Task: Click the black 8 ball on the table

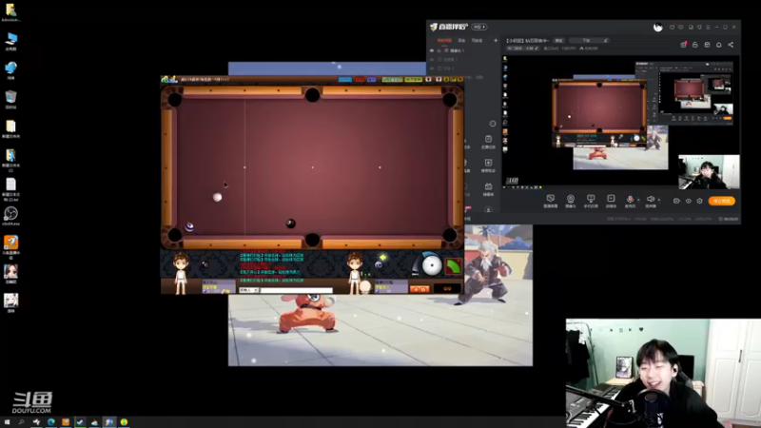Action: [x=291, y=224]
